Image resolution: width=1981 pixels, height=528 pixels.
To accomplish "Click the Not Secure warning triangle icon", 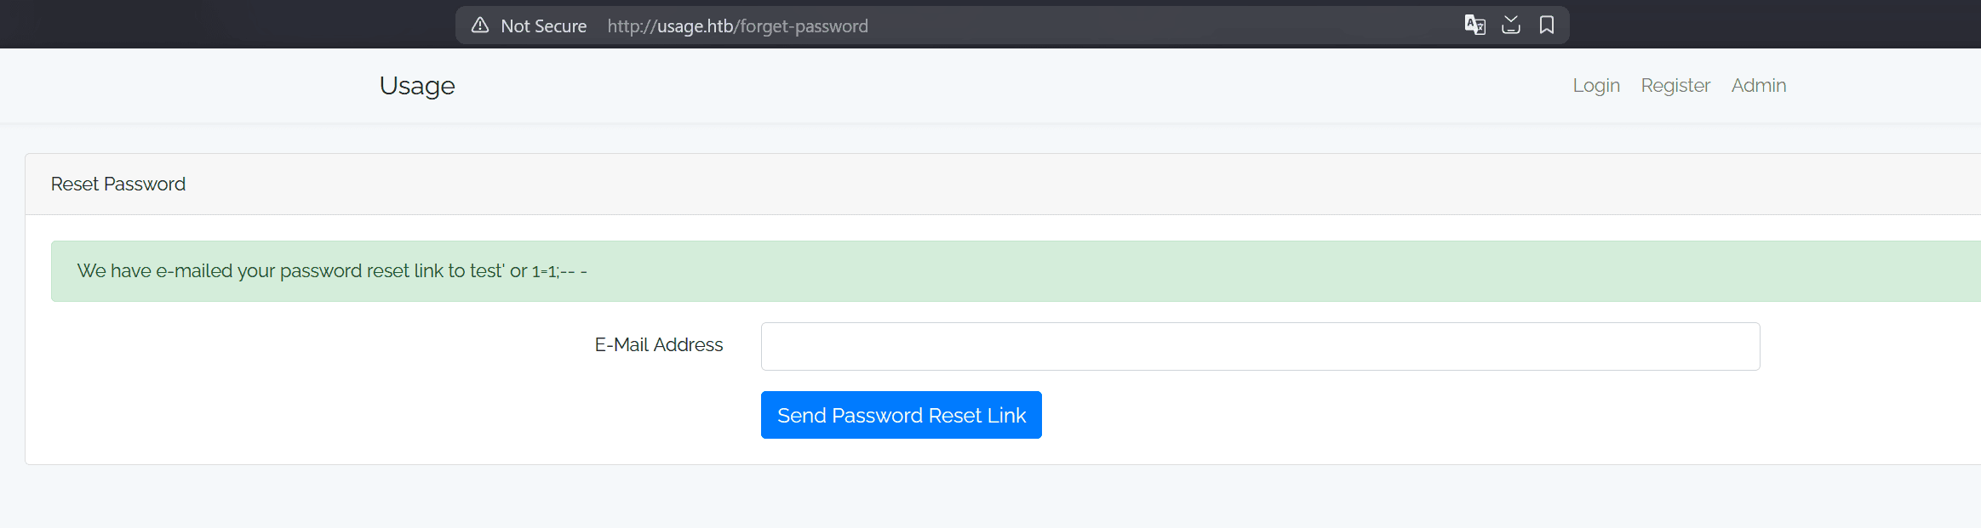I will tap(481, 25).
